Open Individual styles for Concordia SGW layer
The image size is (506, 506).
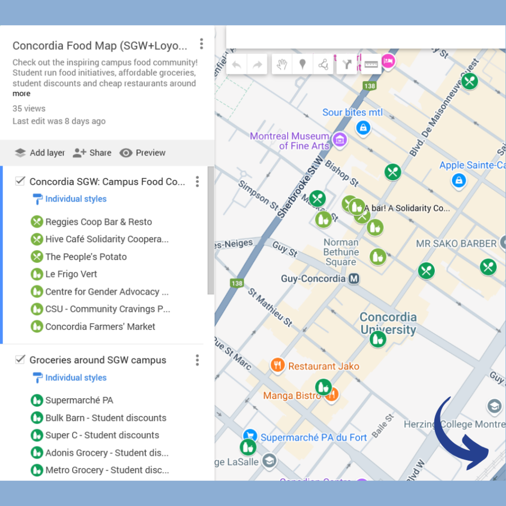coord(69,199)
